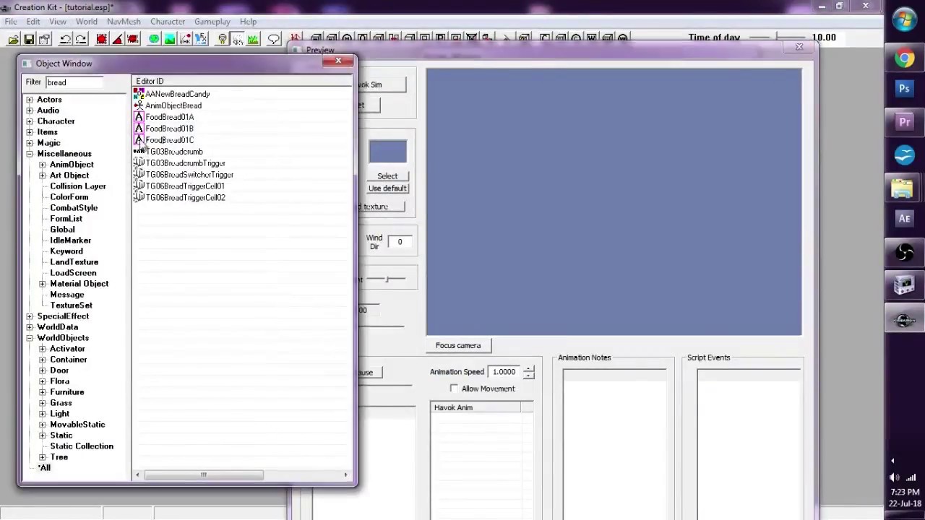Click the Use default button

[x=387, y=188]
